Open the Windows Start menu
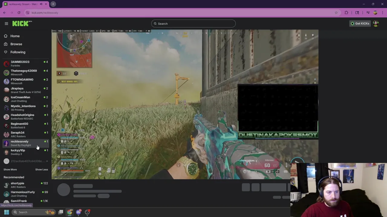Viewport: 387px width, 217px height. pos(6,212)
